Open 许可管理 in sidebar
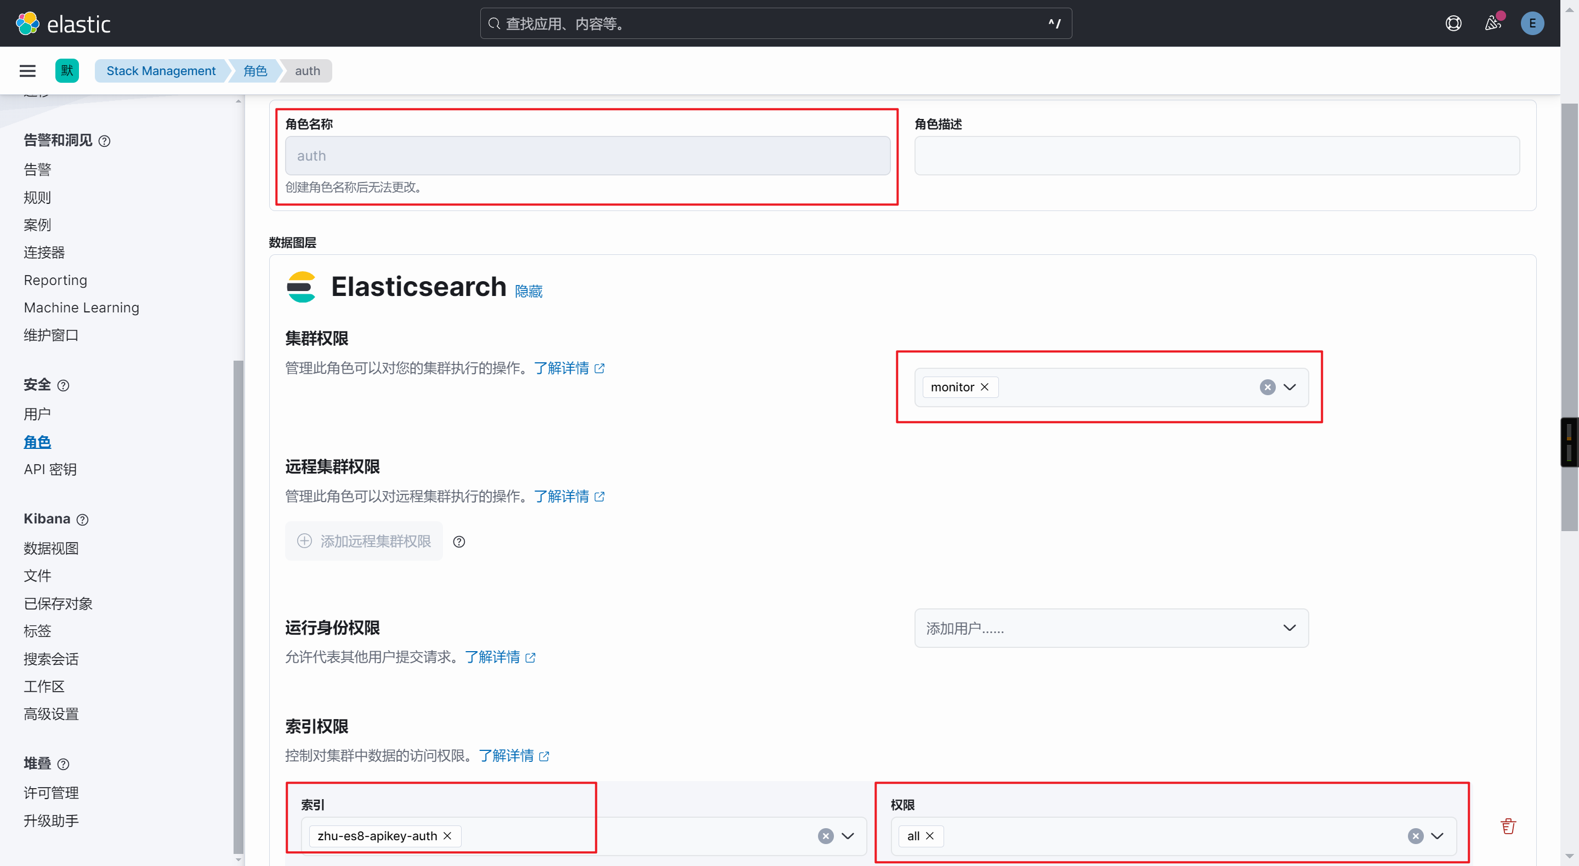 51,793
